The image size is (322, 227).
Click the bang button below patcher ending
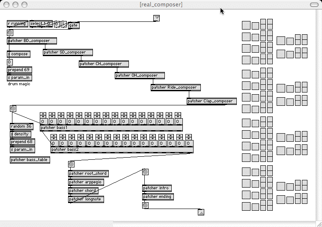[x=145, y=205]
